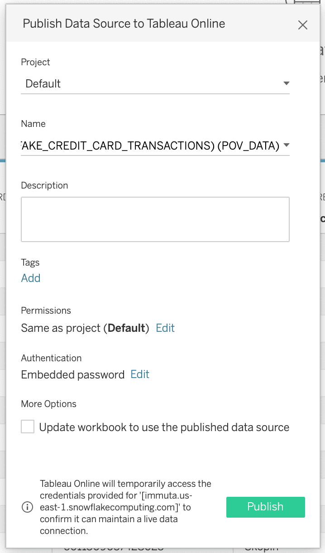Focus the Description text box

[x=155, y=219]
